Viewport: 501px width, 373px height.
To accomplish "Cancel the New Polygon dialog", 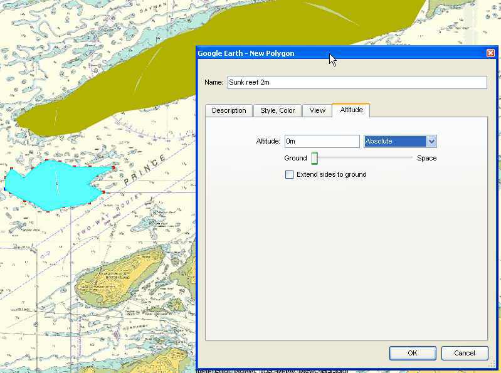I will tap(465, 353).
